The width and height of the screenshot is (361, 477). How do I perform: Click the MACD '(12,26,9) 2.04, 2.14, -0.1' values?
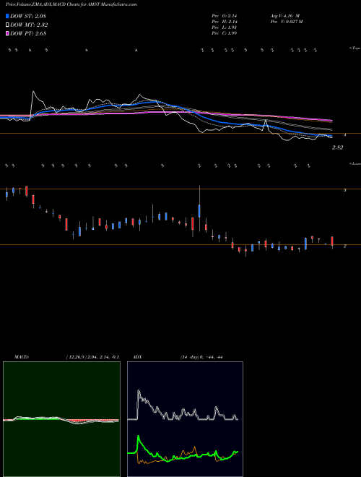92,357
